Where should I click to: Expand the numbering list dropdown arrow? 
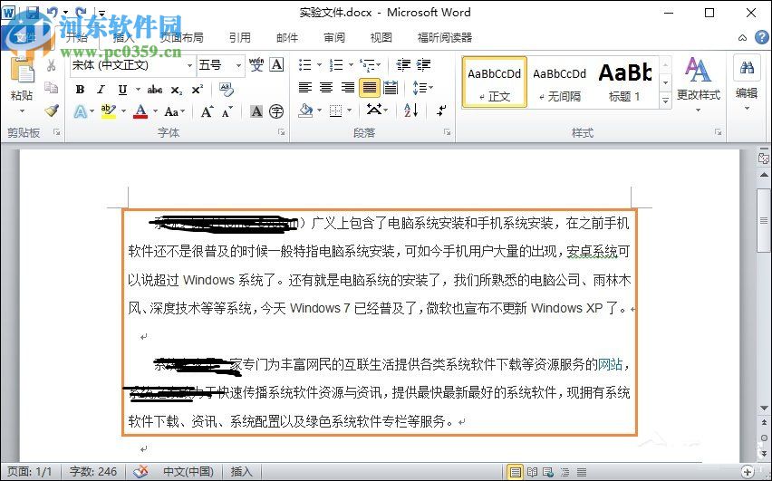pyautogui.click(x=351, y=65)
